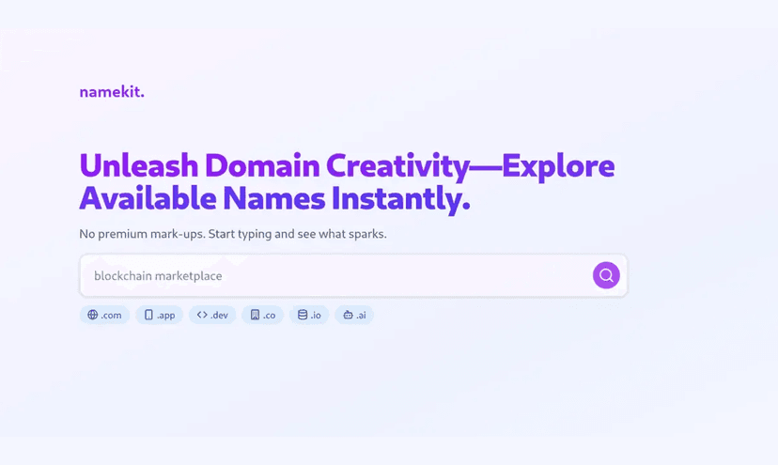Click the purple magnifying glass search button
The width and height of the screenshot is (778, 465).
(606, 275)
